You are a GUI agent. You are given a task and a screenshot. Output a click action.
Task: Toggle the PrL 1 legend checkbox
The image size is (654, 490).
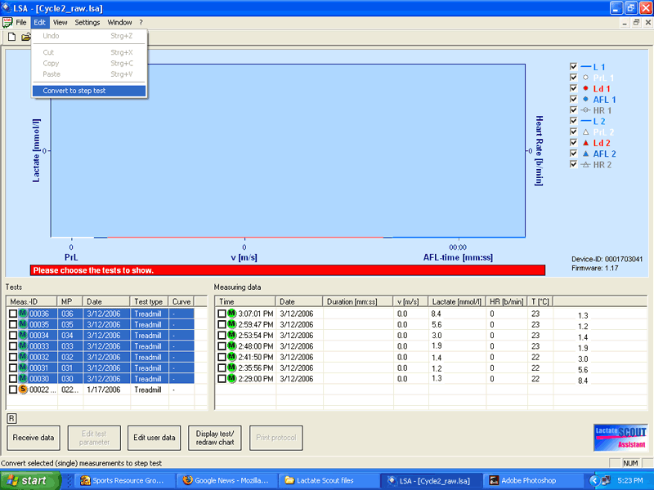(x=574, y=78)
